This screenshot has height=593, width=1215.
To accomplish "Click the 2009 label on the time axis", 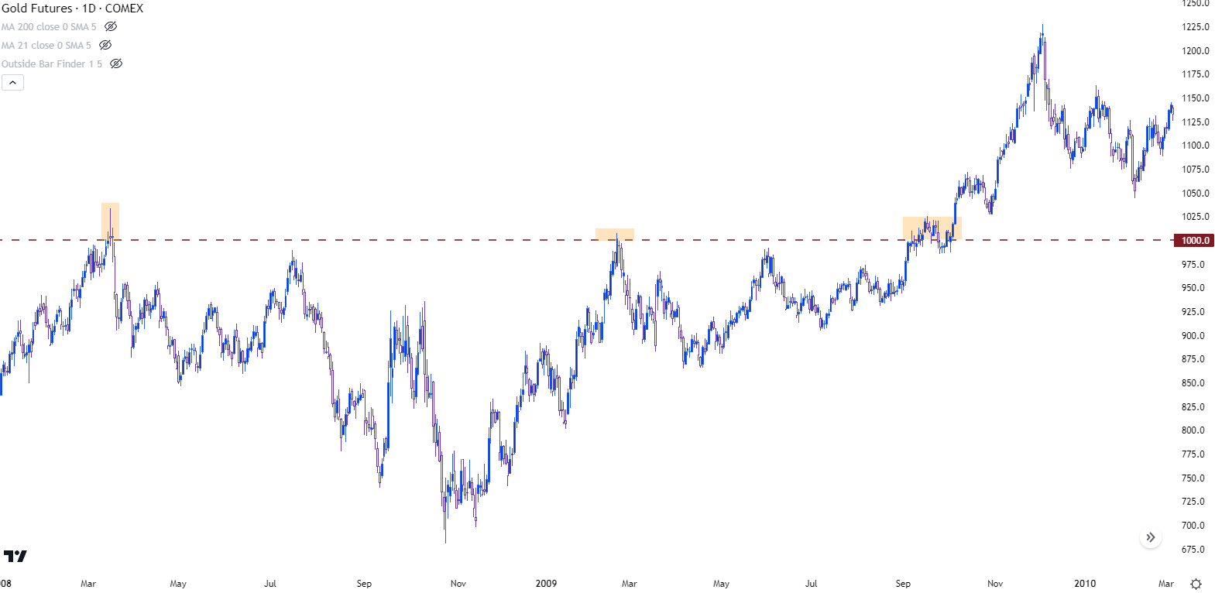I will [546, 584].
